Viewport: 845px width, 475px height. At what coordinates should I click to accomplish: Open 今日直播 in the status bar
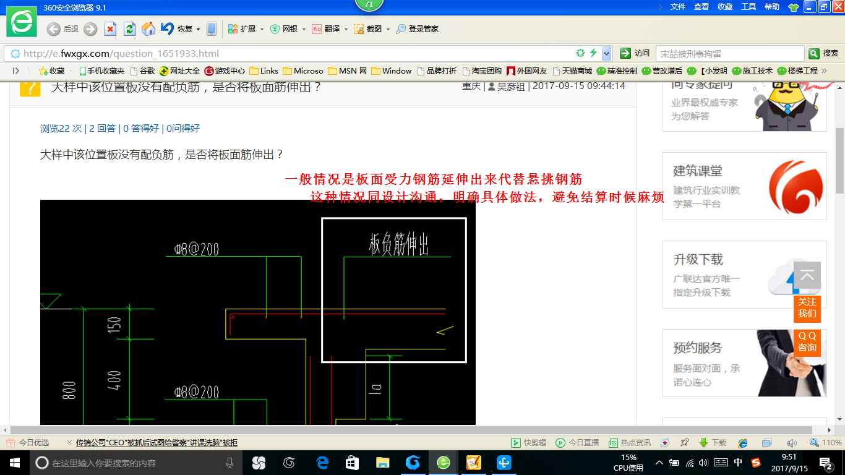tap(578, 443)
